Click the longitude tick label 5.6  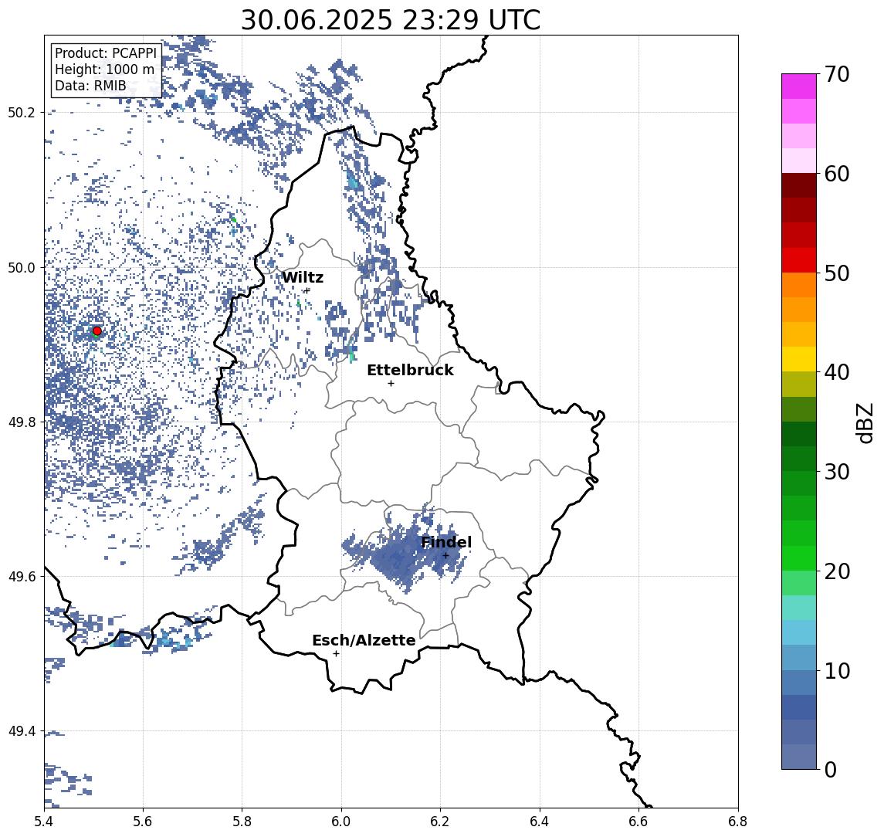(x=143, y=822)
